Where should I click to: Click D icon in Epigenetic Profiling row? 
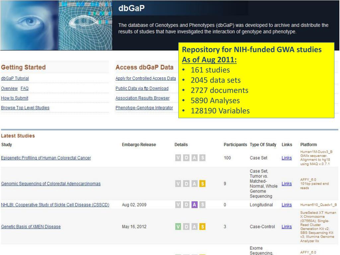click(186, 158)
